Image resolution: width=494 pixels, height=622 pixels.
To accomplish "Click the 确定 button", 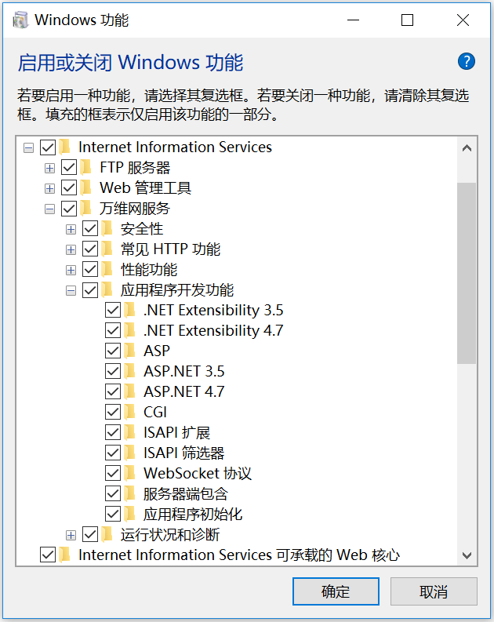I will (336, 591).
